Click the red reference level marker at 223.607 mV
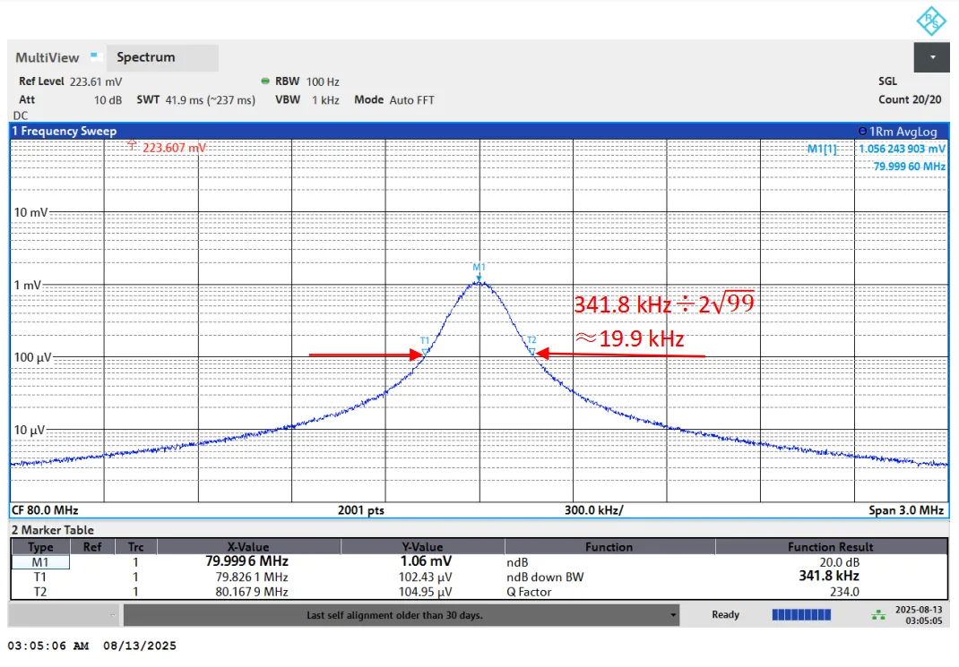This screenshot has width=959, height=667. point(133,144)
